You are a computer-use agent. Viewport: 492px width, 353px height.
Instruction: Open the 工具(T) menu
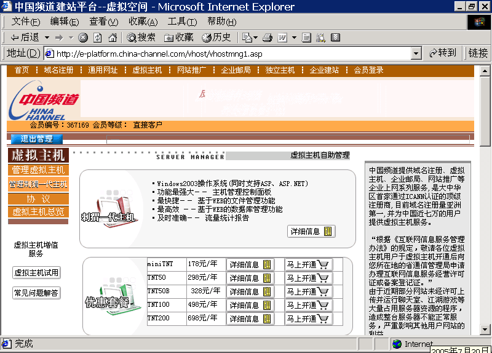pos(182,22)
